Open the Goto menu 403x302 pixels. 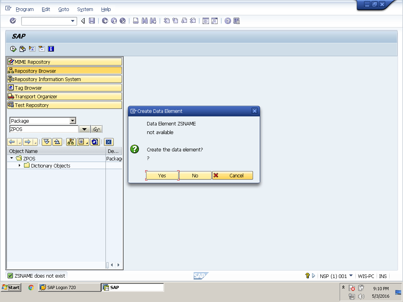pyautogui.click(x=63, y=9)
